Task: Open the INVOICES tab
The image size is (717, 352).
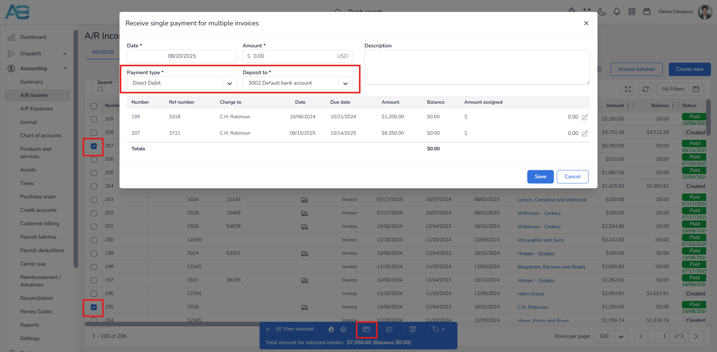Action: pyautogui.click(x=103, y=52)
